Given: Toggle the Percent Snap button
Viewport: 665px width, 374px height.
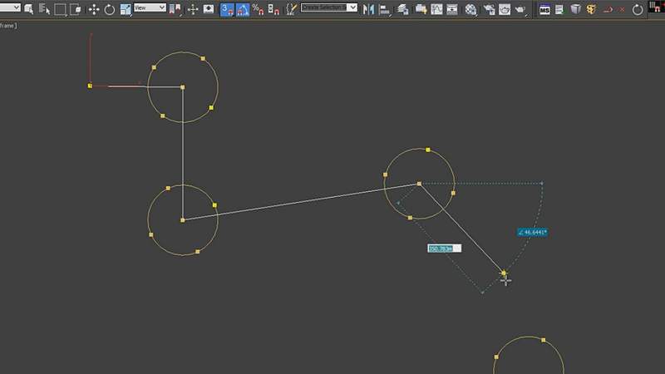Looking at the screenshot, I should (257, 8).
